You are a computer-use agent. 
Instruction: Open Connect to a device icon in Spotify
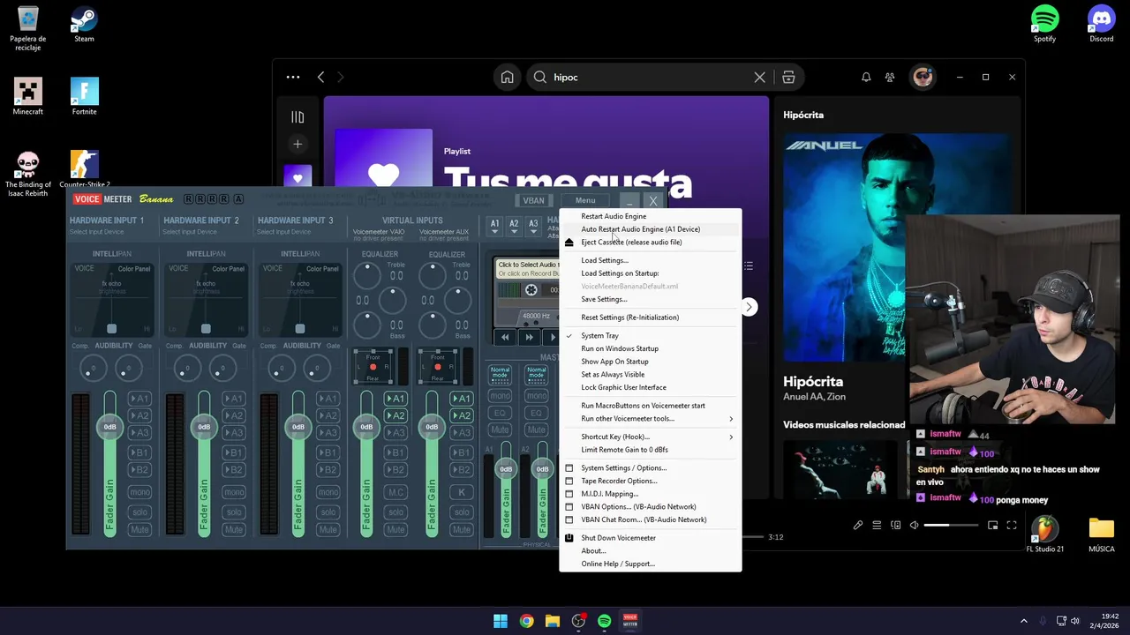point(895,525)
